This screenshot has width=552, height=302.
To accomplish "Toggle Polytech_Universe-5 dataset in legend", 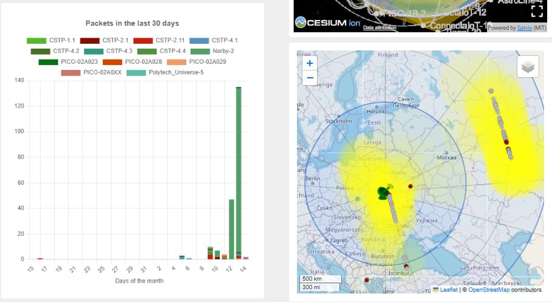I will click(165, 72).
